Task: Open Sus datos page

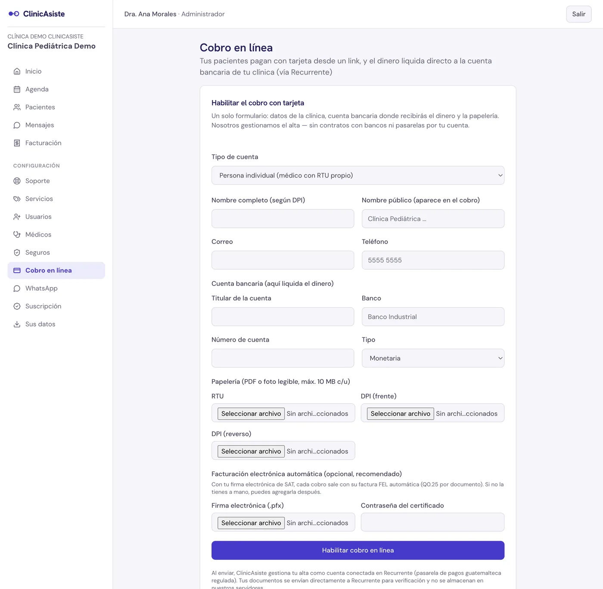Action: point(56,324)
